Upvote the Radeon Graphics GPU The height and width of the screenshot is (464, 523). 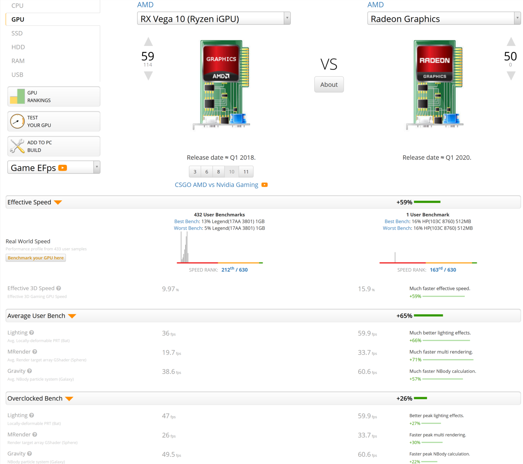(511, 42)
